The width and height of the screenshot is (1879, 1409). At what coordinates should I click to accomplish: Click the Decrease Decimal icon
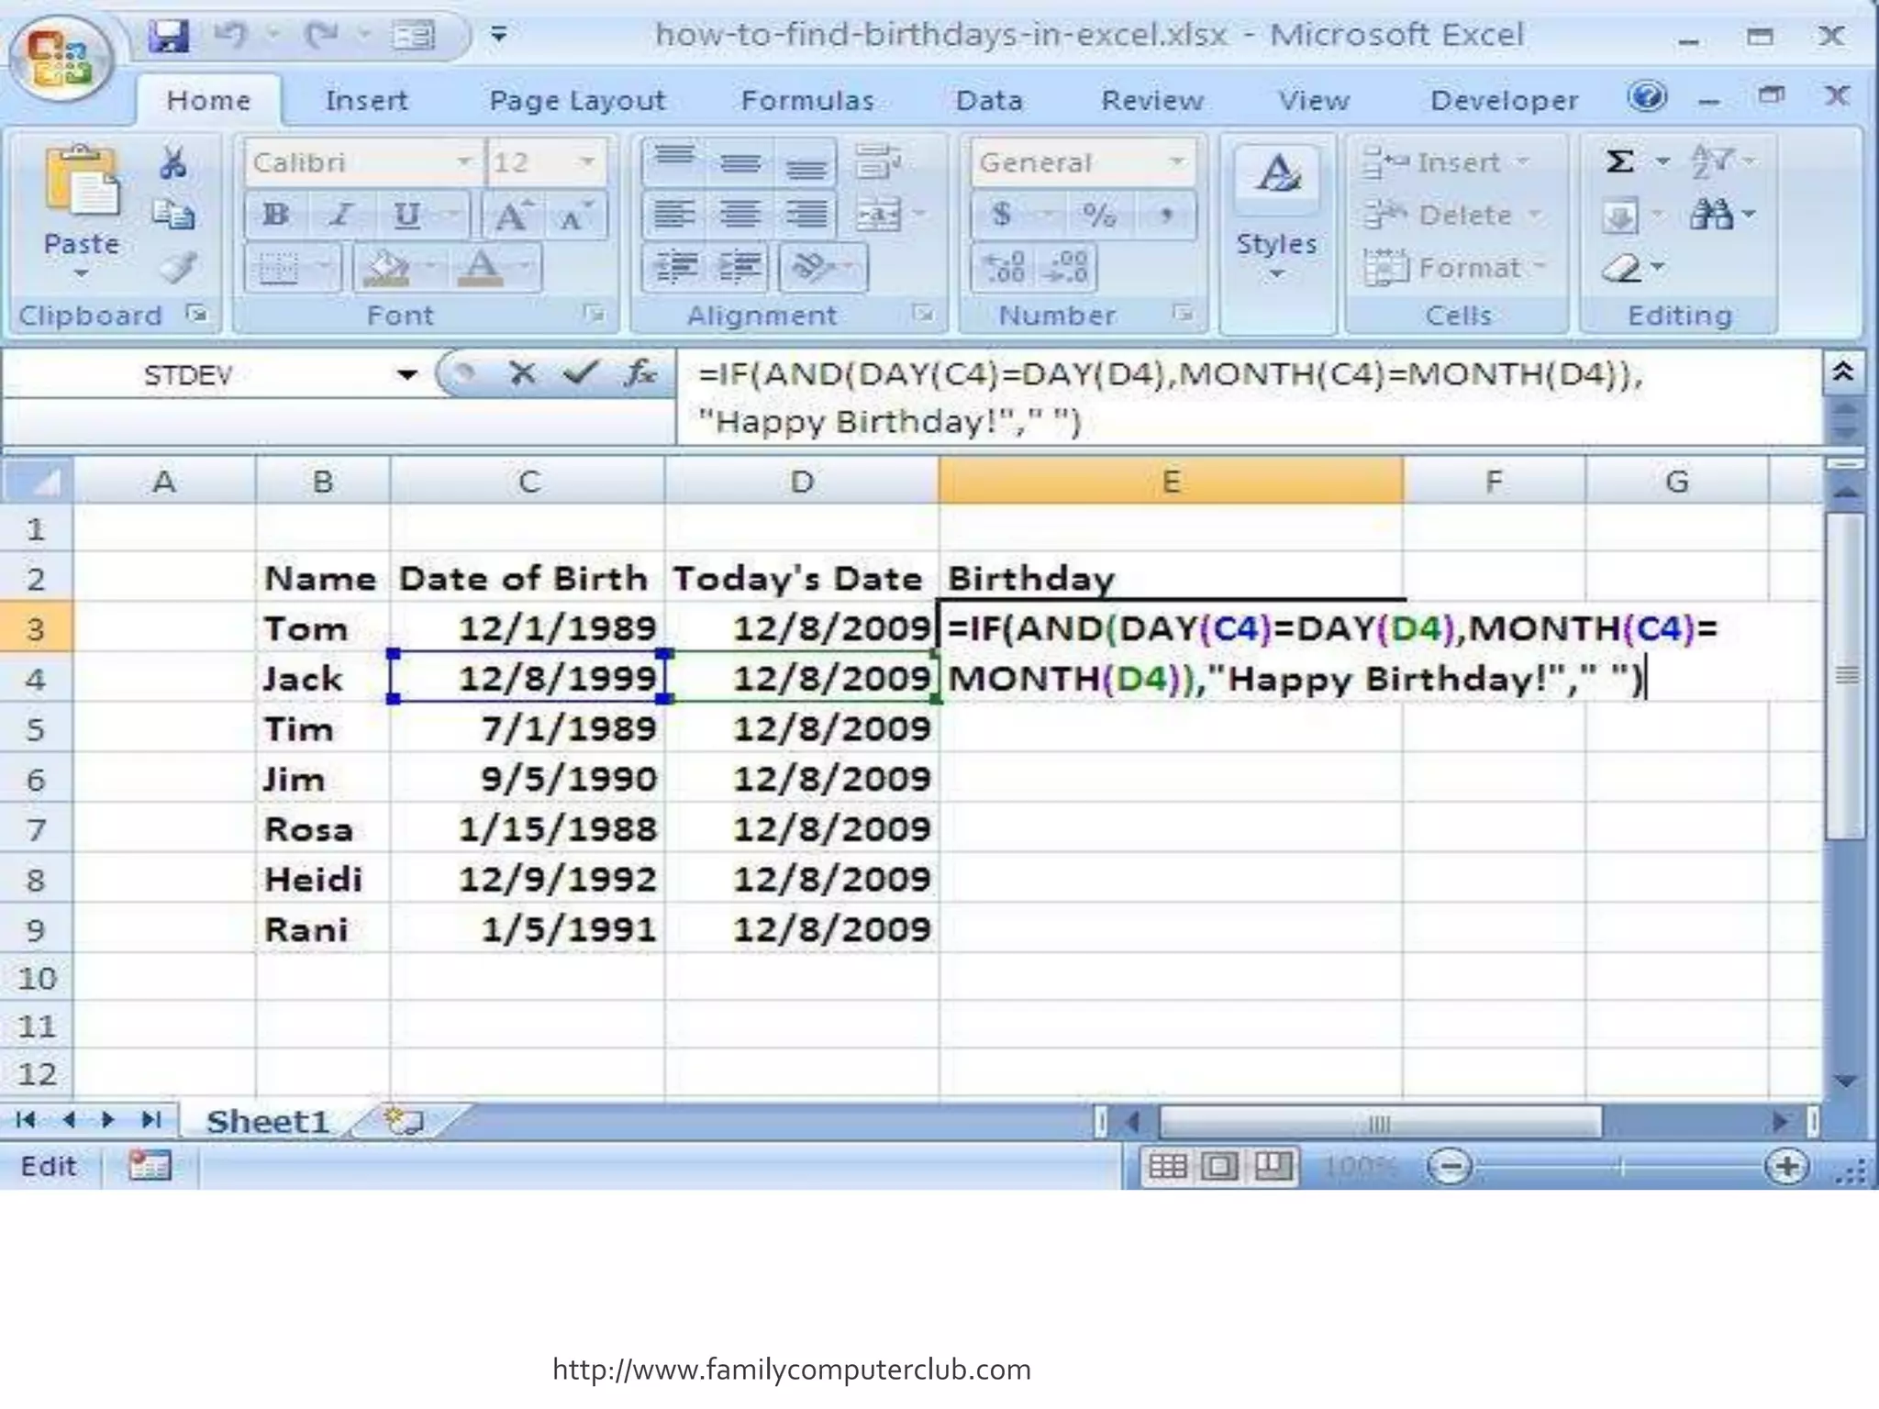point(1067,267)
